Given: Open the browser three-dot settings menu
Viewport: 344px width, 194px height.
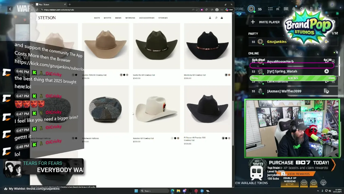Looking at the screenshot, I should [x=221, y=10].
